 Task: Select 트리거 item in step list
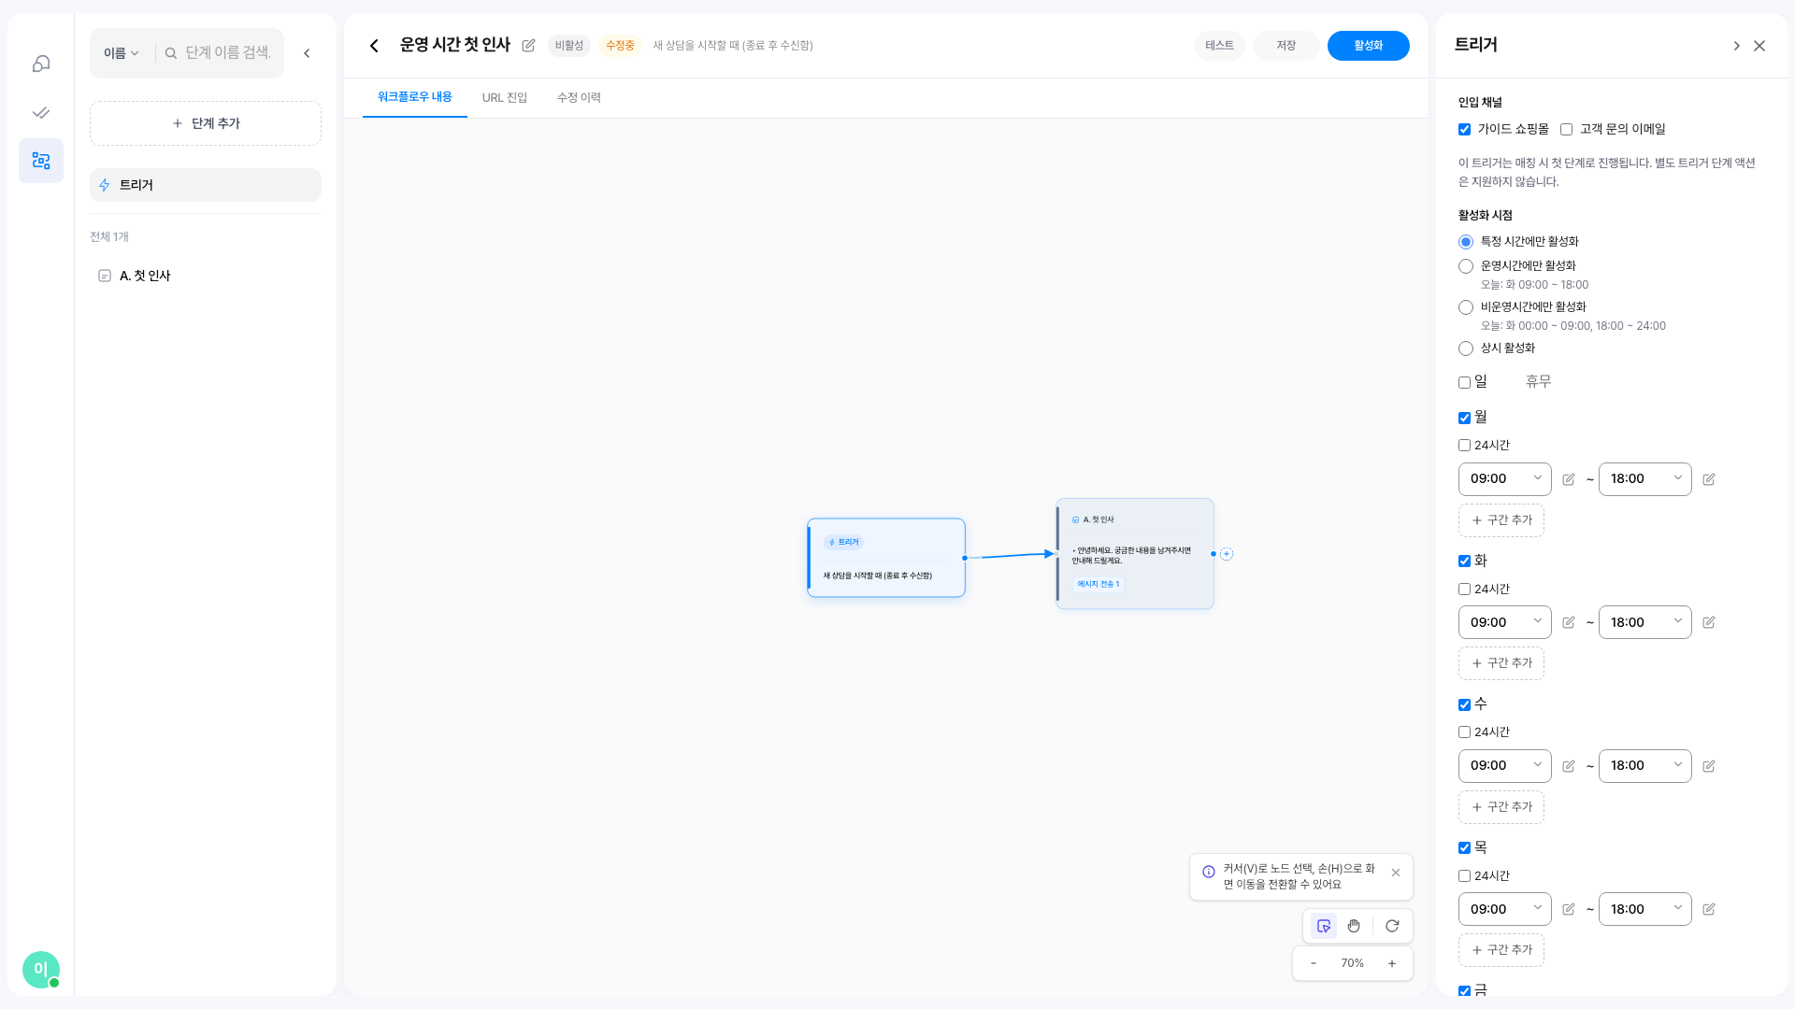(206, 185)
